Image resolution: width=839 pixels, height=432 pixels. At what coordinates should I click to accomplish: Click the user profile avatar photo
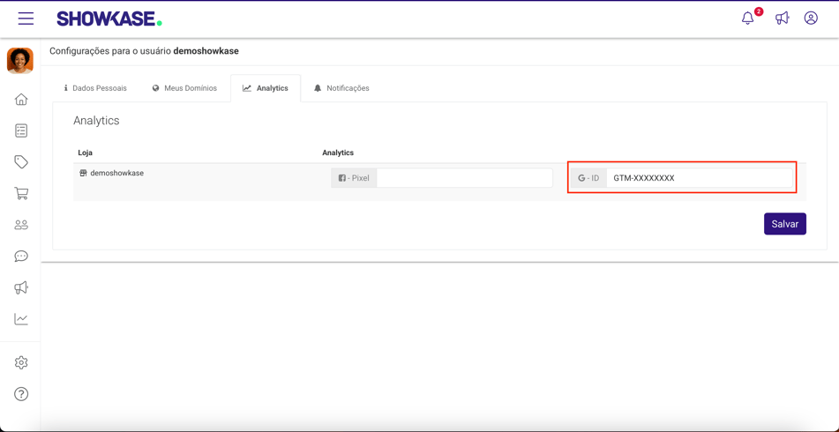(x=20, y=60)
